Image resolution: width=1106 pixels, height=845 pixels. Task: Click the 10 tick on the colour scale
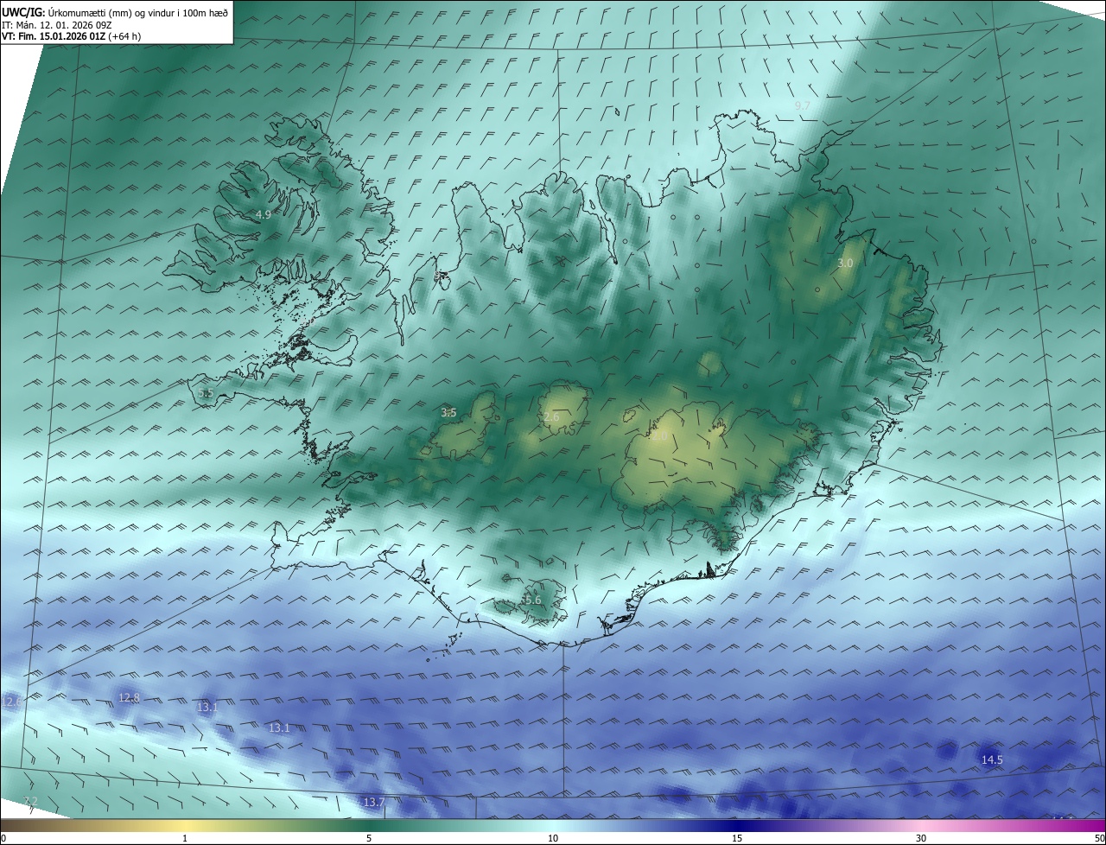553,838
